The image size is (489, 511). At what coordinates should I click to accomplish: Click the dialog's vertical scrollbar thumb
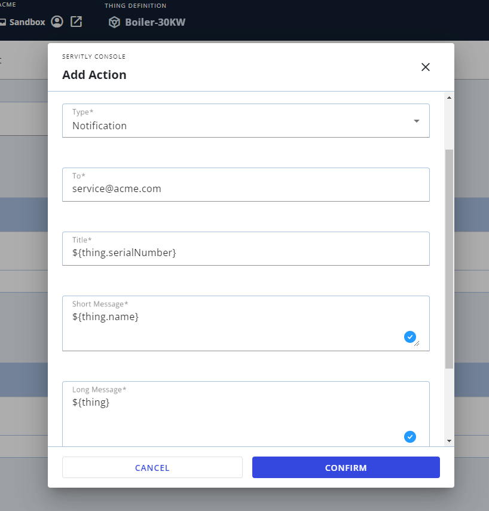point(450,259)
